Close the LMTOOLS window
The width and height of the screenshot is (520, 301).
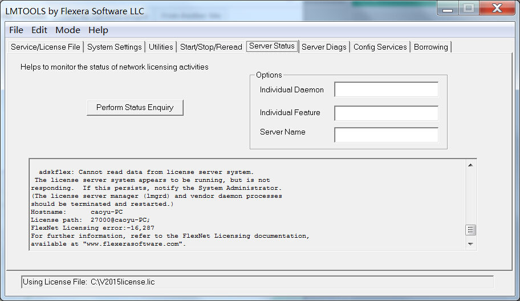click(x=497, y=9)
